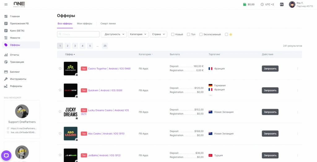Tick the Топ checkbox filter
This screenshot has height=162, width=317.
[189, 34]
